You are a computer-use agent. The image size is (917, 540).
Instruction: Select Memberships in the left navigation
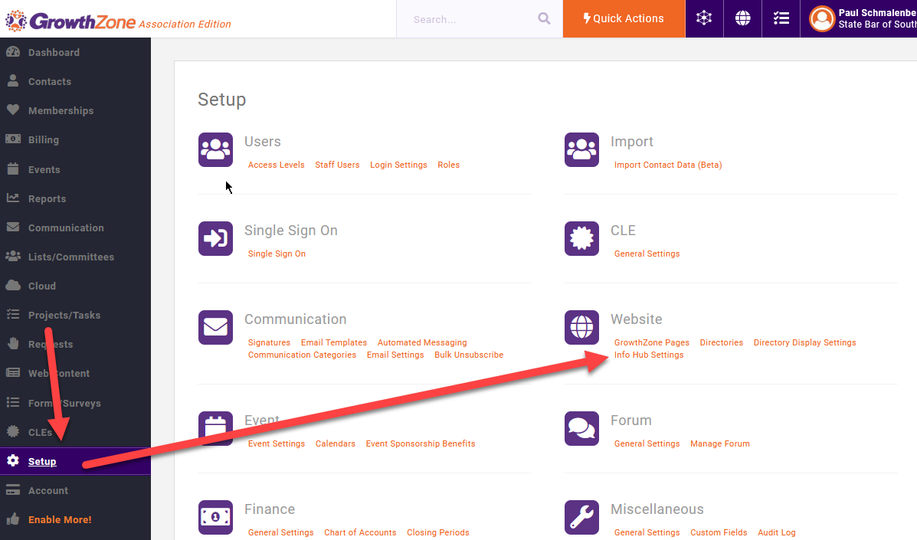pyautogui.click(x=61, y=110)
